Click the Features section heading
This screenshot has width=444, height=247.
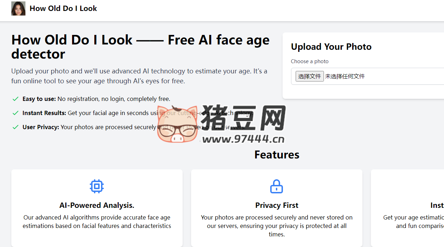(277, 154)
